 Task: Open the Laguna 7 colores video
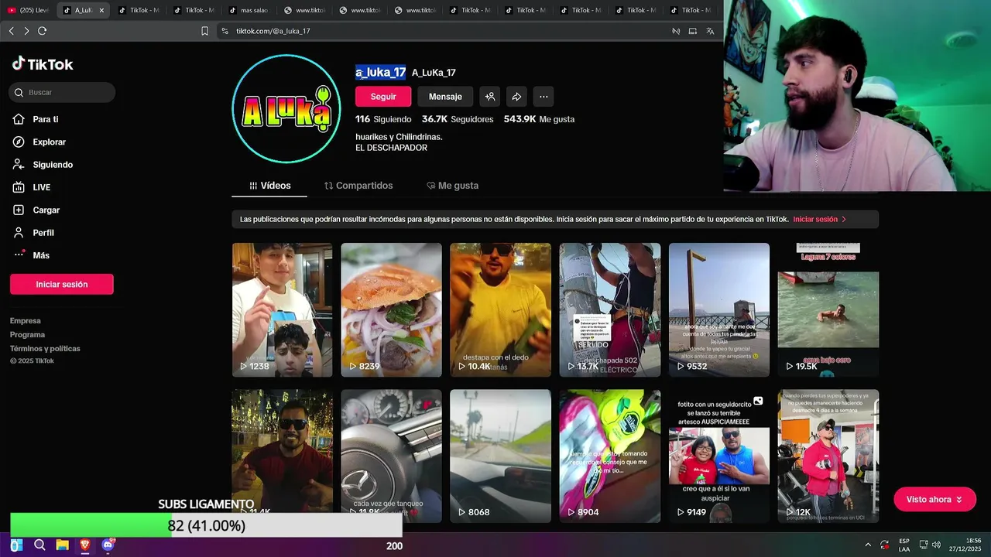tap(828, 309)
